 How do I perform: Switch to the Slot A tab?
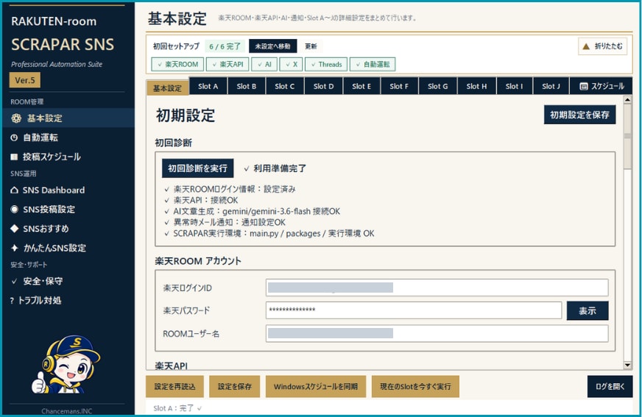click(x=208, y=86)
